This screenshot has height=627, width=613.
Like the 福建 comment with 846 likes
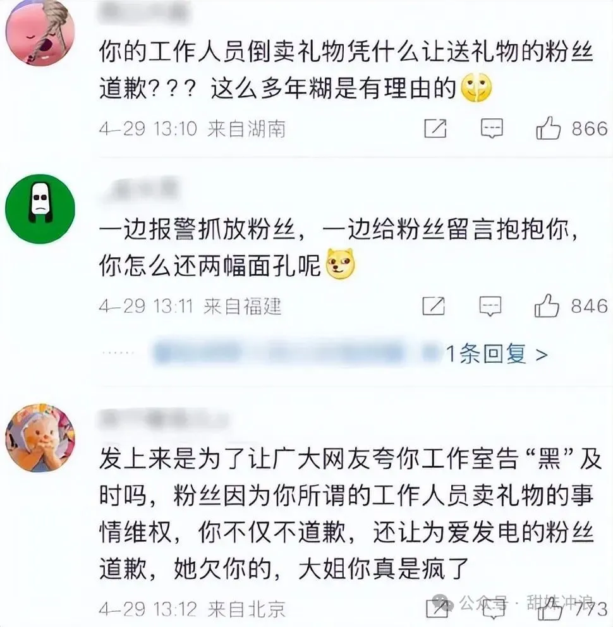pos(547,306)
